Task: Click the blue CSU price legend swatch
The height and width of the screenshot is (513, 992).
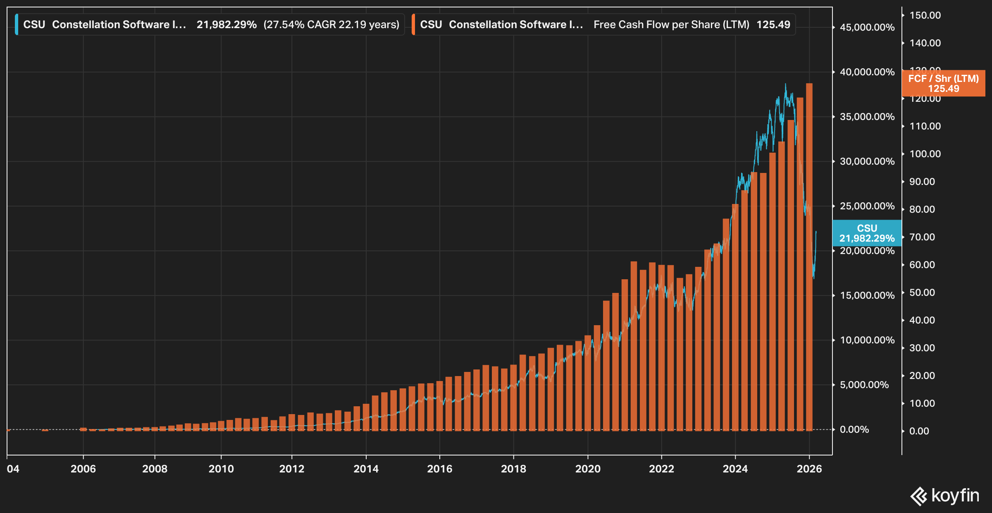Action: (17, 24)
